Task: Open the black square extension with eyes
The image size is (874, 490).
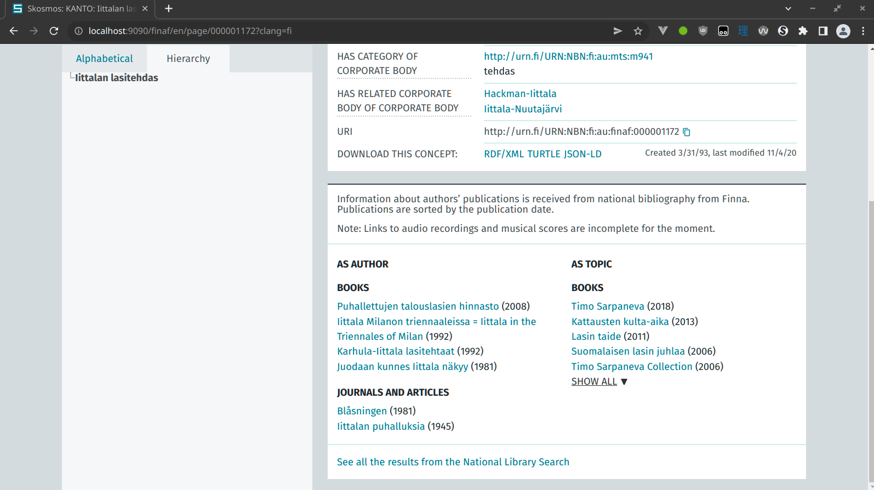Action: pos(723,31)
